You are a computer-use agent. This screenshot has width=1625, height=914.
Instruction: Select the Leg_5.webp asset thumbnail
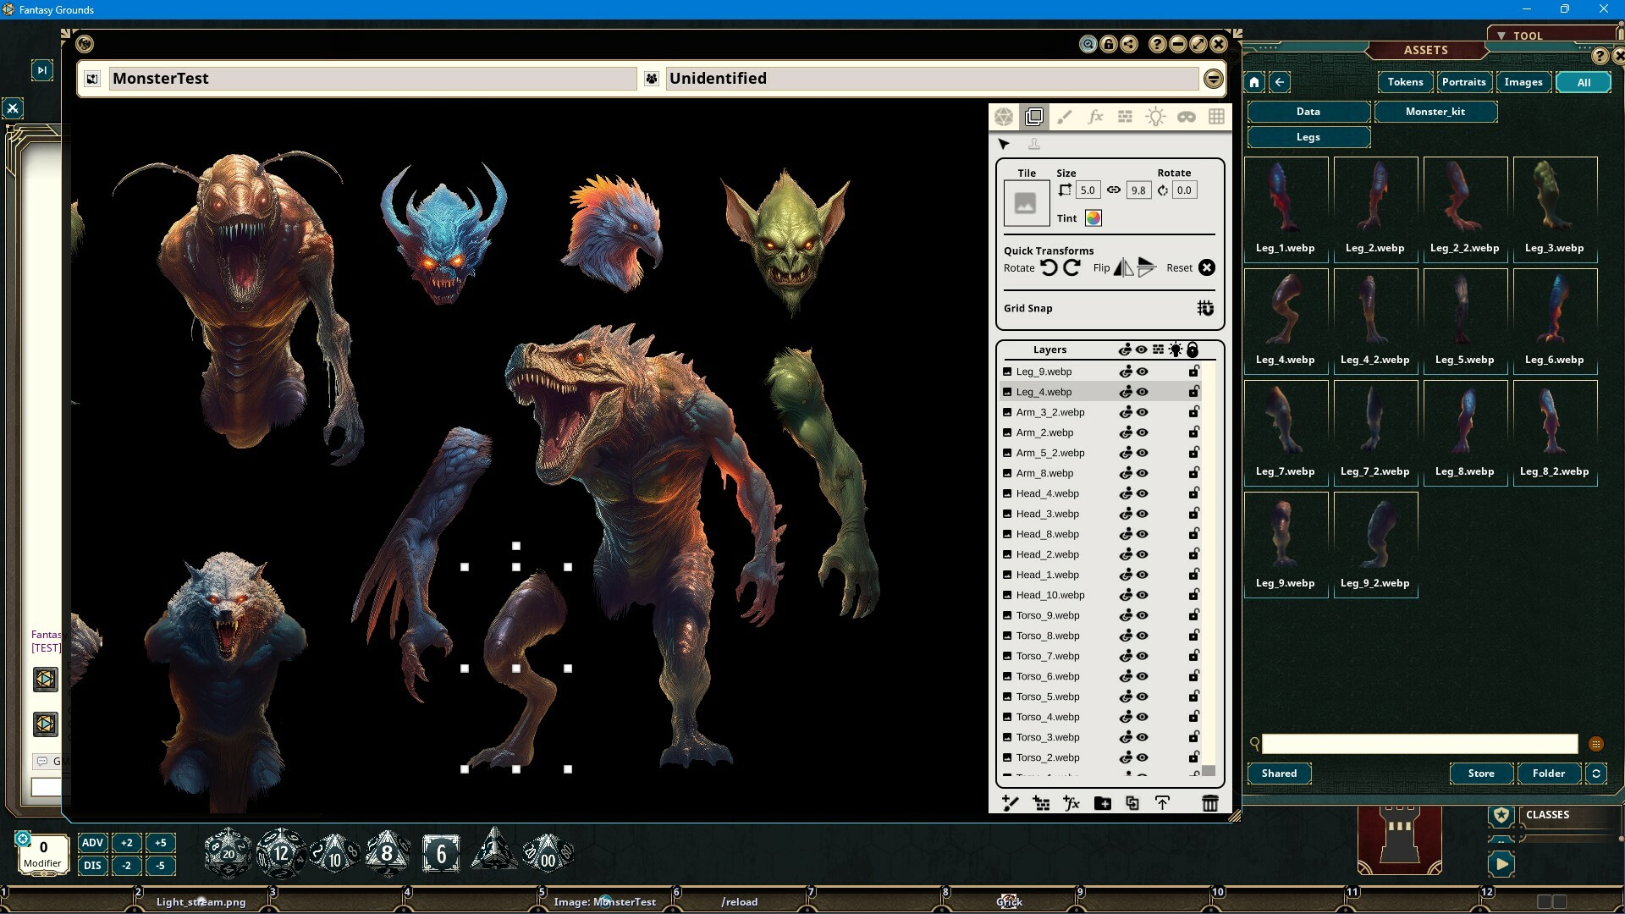coord(1464,309)
